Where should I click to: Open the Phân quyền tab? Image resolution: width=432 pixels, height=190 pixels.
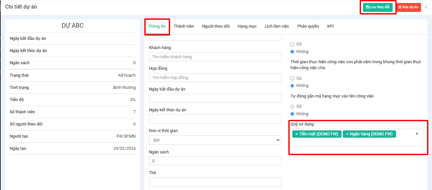pos(308,26)
